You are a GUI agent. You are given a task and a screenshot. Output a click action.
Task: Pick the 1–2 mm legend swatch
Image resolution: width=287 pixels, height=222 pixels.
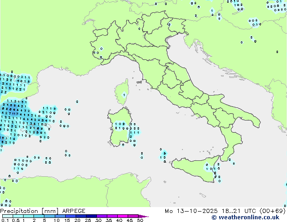tap(29, 216)
